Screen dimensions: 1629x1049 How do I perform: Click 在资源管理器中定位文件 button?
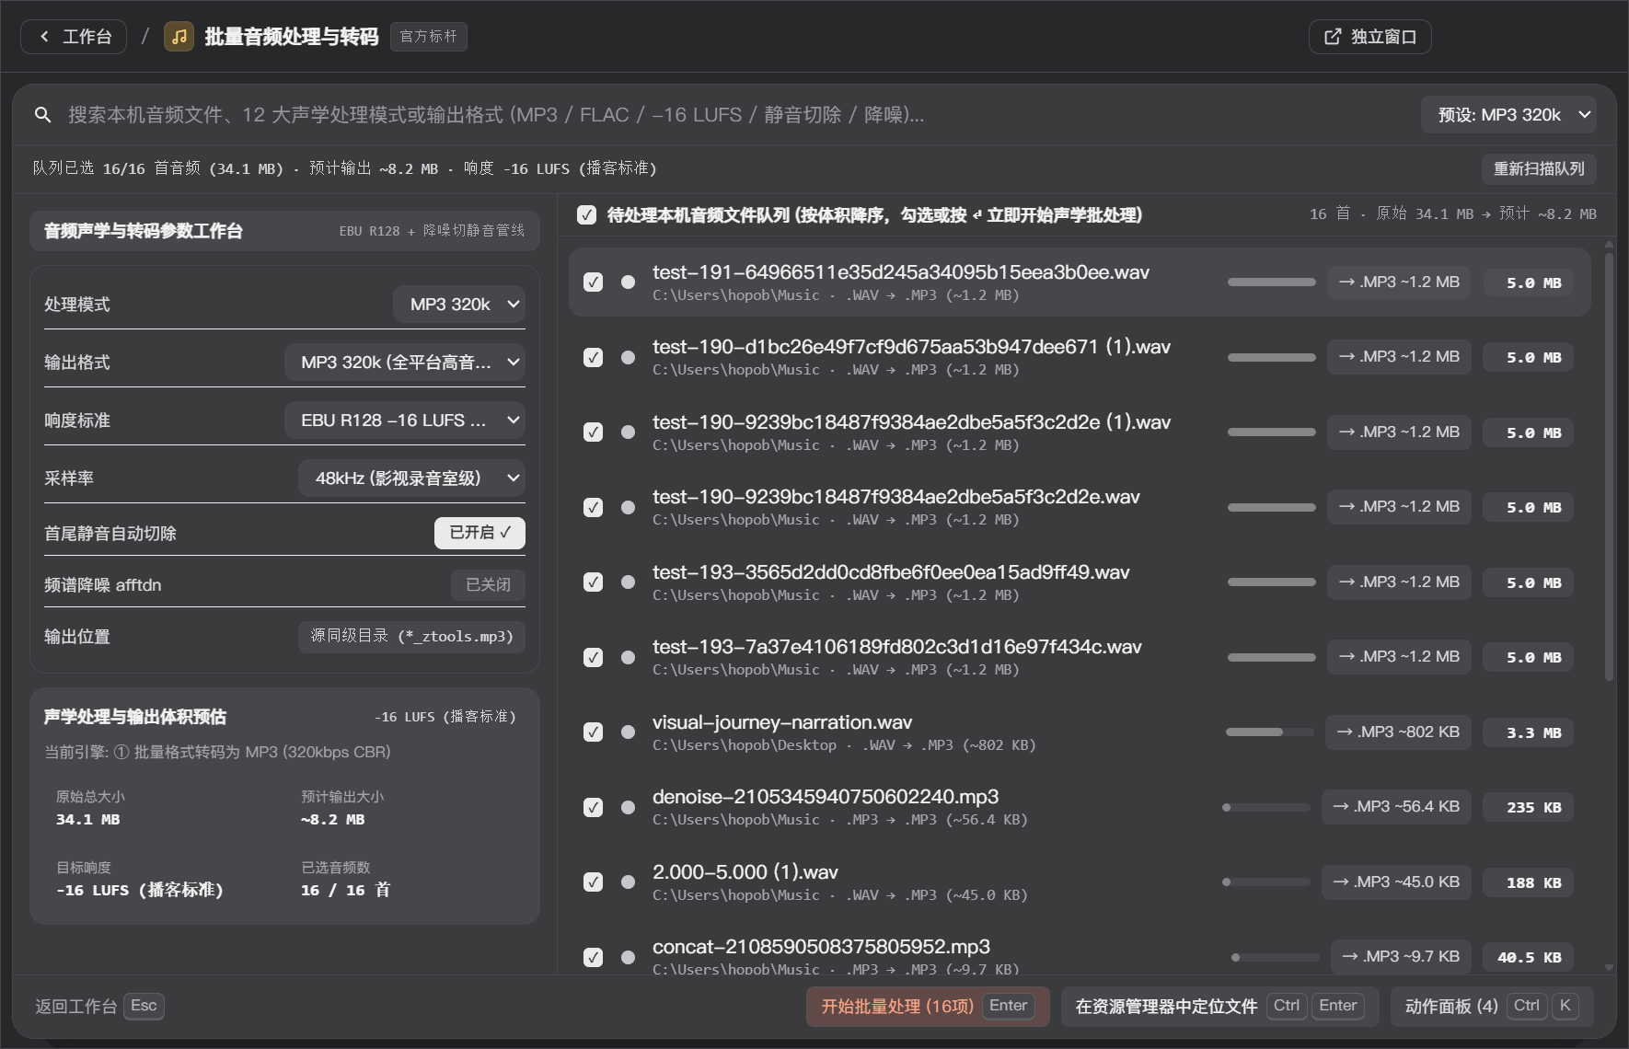click(x=1219, y=1007)
